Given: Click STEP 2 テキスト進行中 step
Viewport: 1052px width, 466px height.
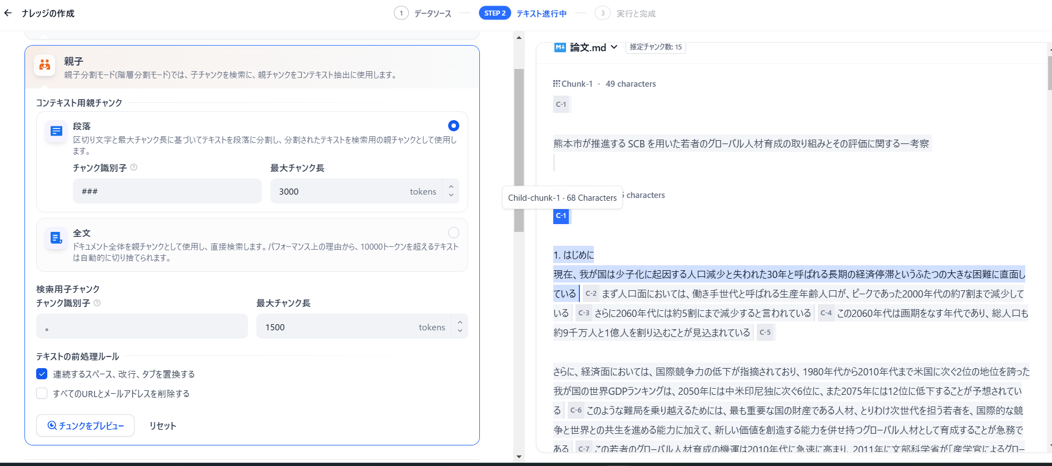Looking at the screenshot, I should [x=523, y=13].
